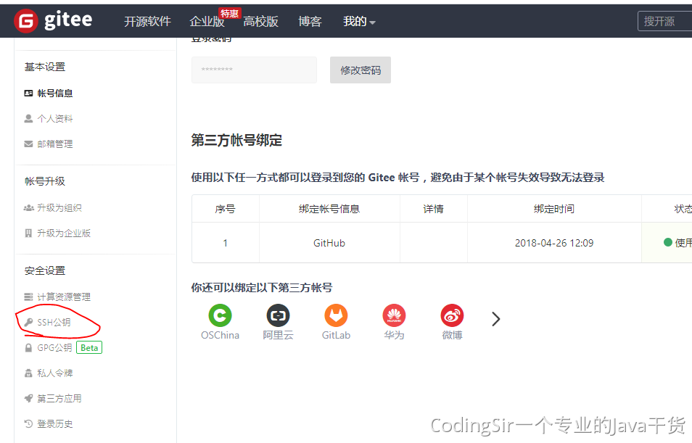This screenshot has width=692, height=443.
Task: Open 登录历史 page
Action: click(x=54, y=424)
